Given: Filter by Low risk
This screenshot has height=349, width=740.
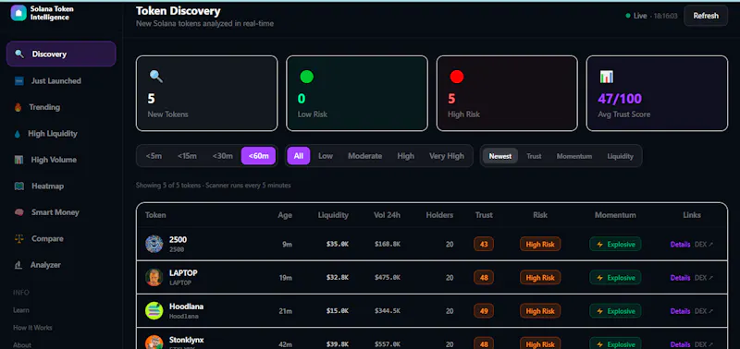Looking at the screenshot, I should pyautogui.click(x=326, y=156).
